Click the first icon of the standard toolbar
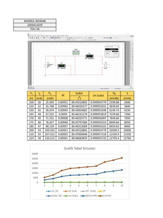163x218 pixels. point(29,38)
